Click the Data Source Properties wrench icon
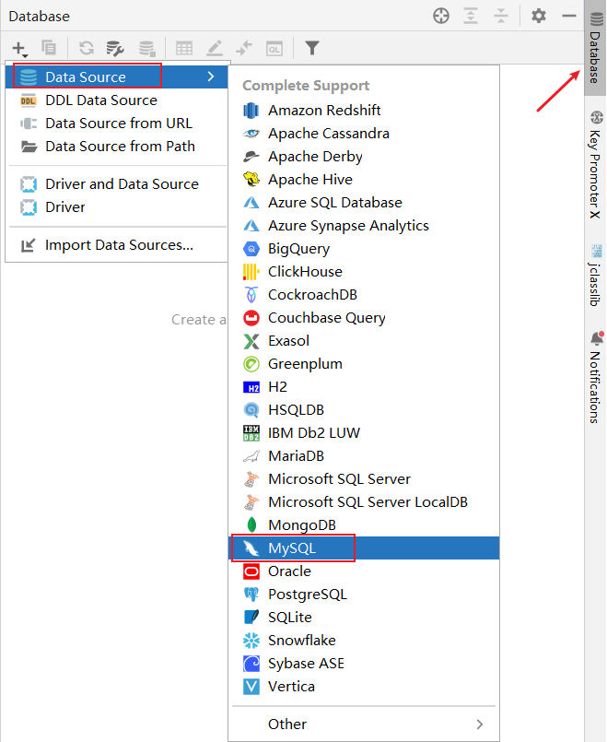Screen dimensions: 607x742 coord(115,48)
